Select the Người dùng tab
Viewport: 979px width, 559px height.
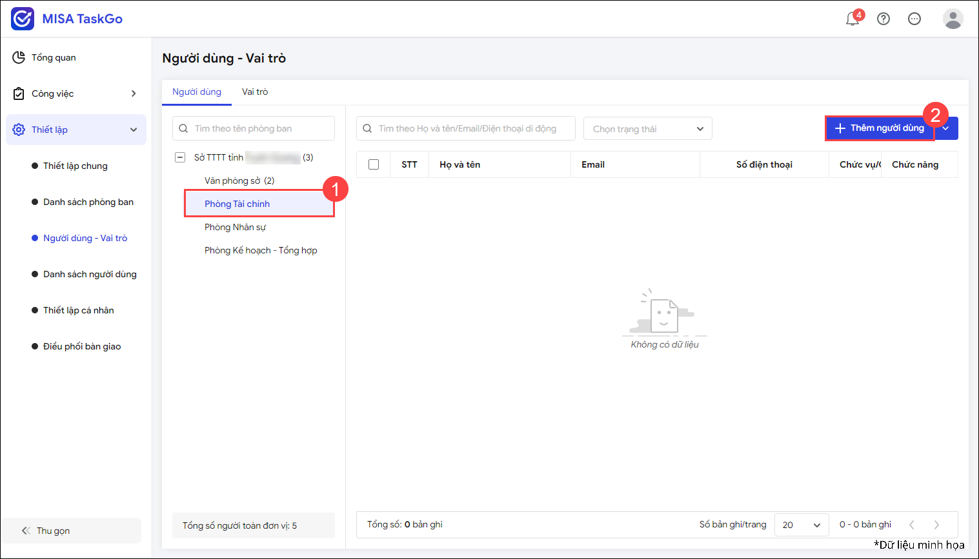197,92
